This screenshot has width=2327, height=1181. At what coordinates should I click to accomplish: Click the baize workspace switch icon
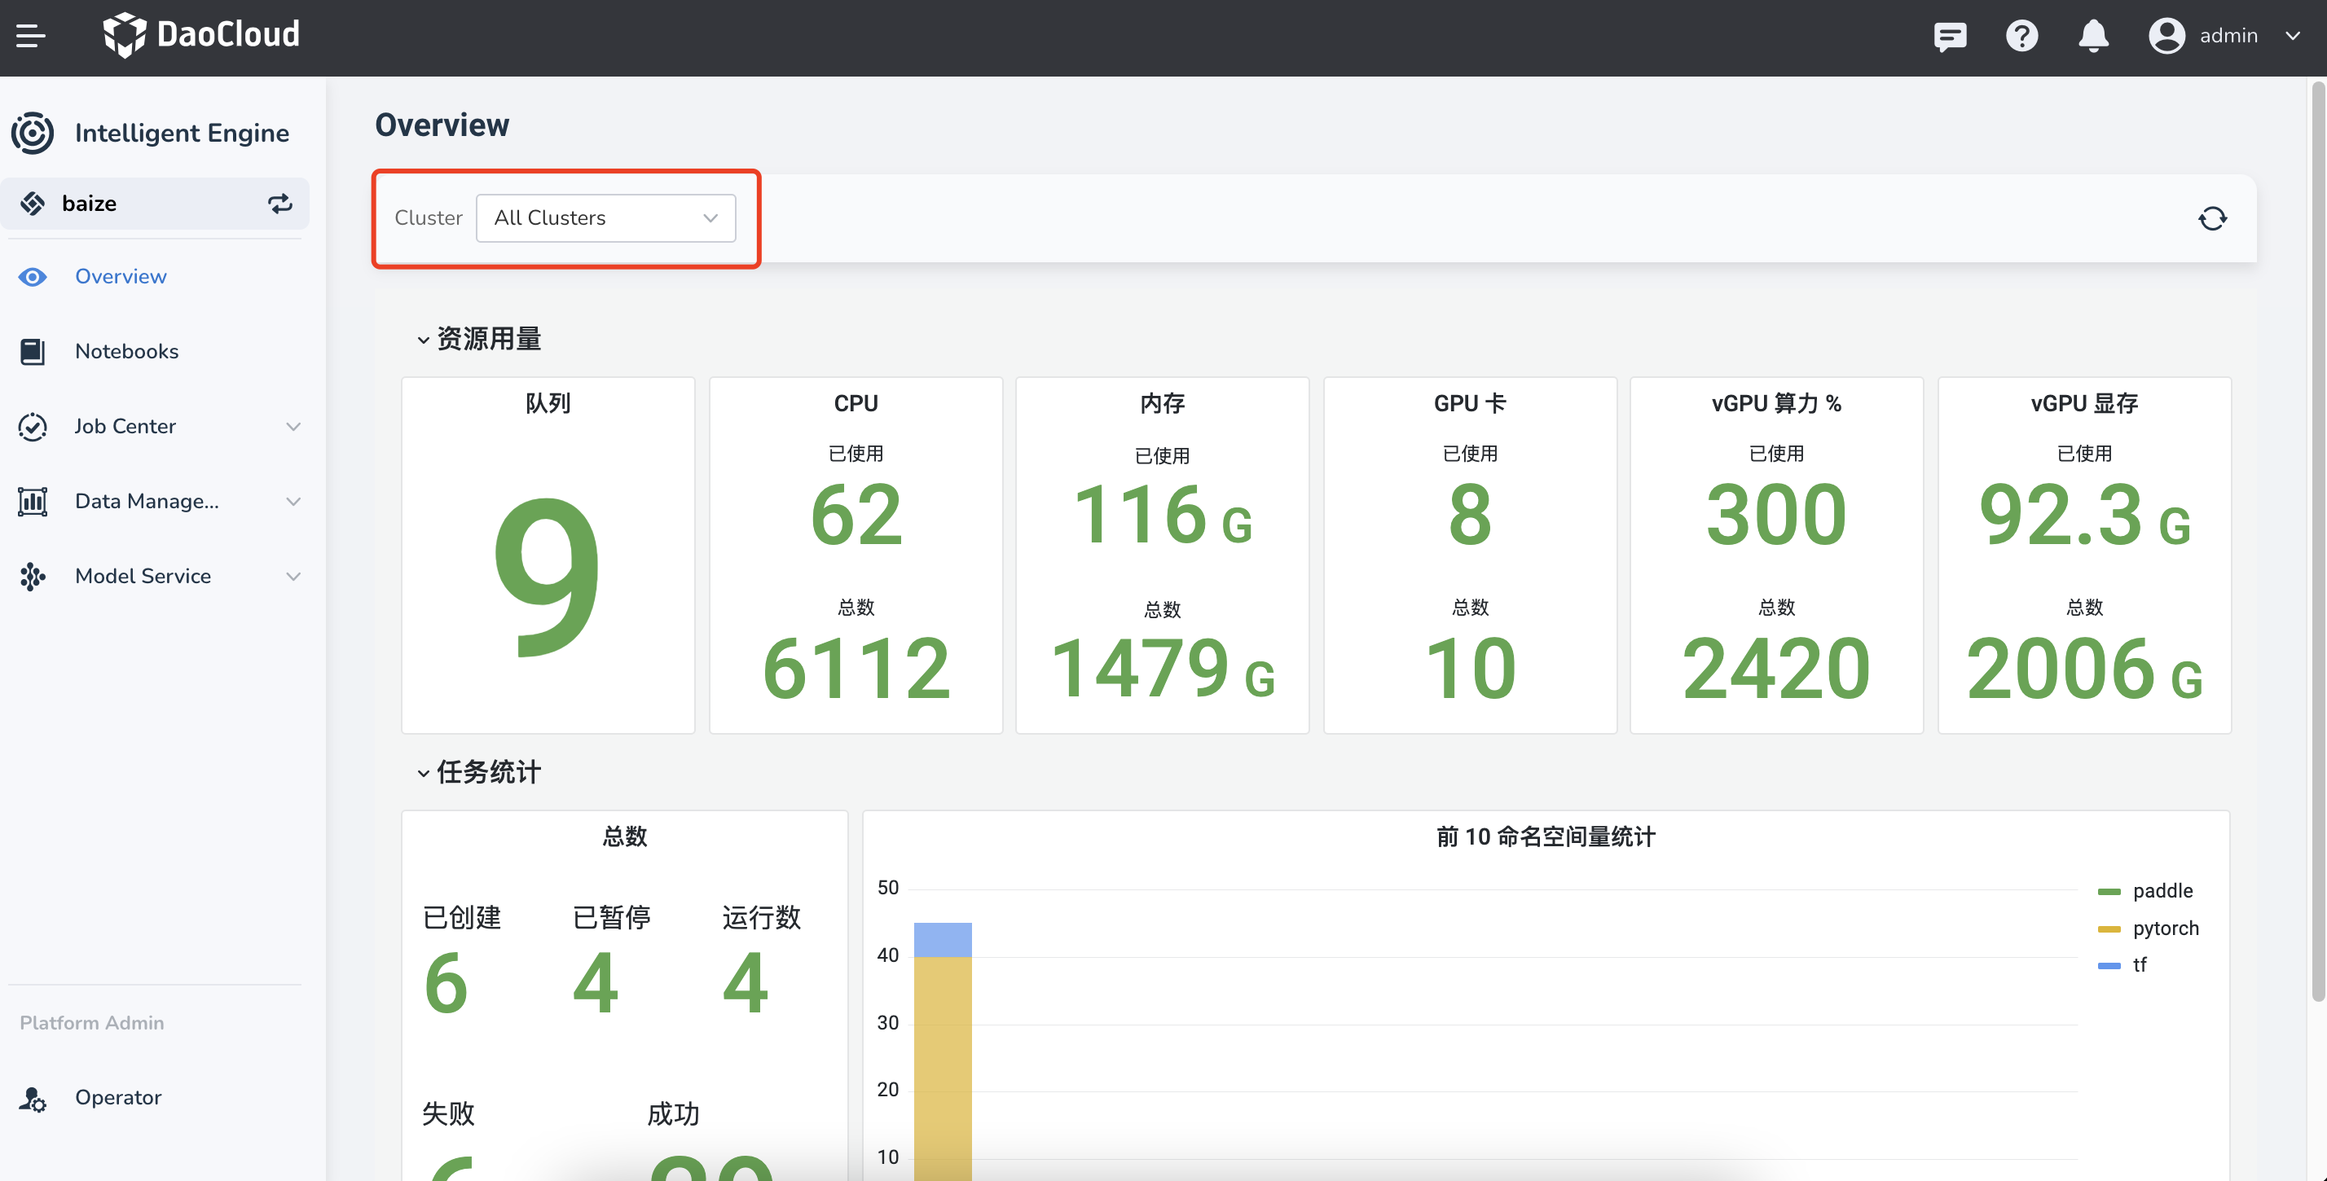coord(280,203)
